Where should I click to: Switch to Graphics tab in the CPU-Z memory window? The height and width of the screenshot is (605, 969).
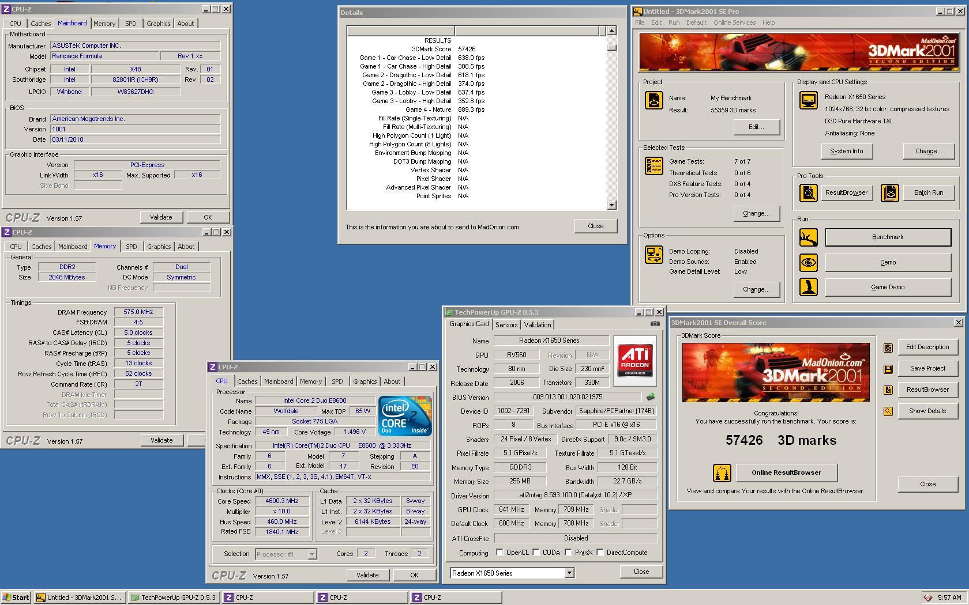click(159, 247)
